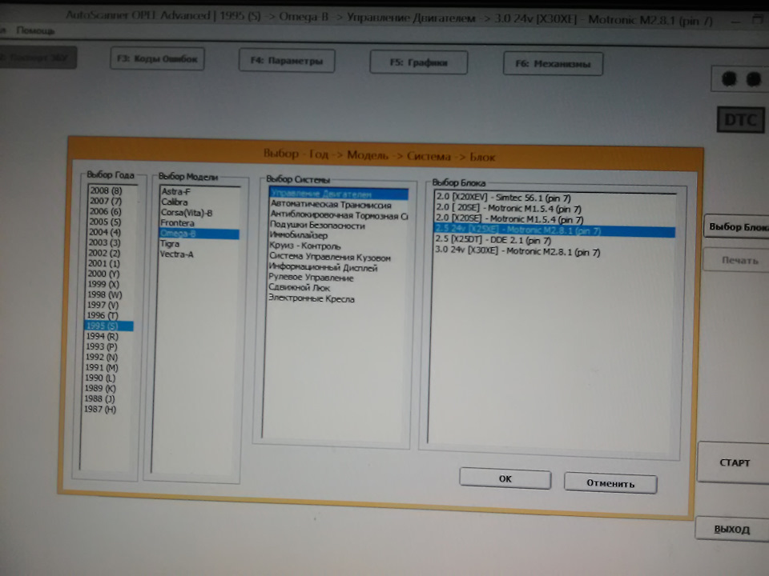Select year 1997 (V)
The height and width of the screenshot is (576, 769).
tap(103, 305)
